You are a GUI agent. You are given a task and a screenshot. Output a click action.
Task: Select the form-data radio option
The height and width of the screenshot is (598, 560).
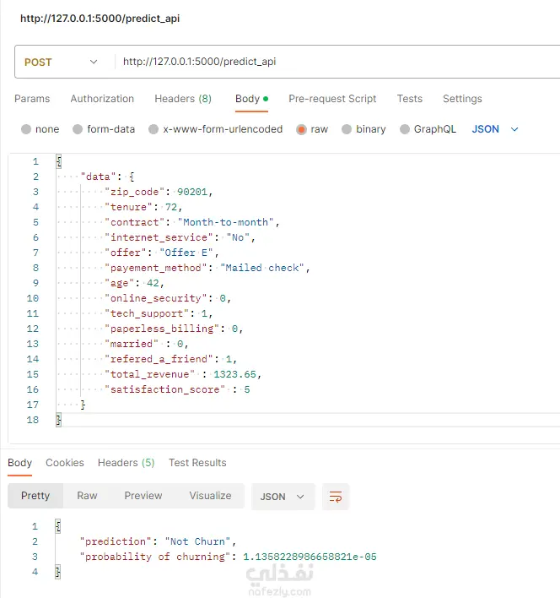click(78, 129)
